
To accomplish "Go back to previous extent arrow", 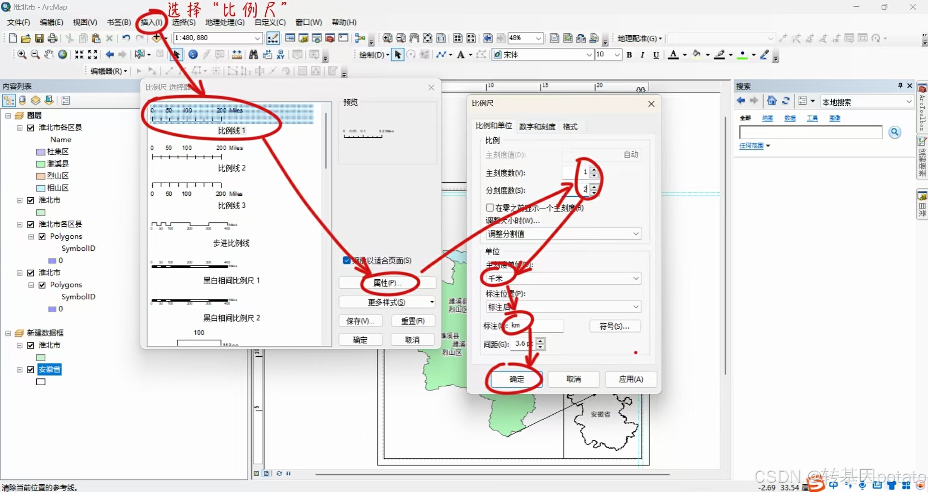I will tap(110, 55).
